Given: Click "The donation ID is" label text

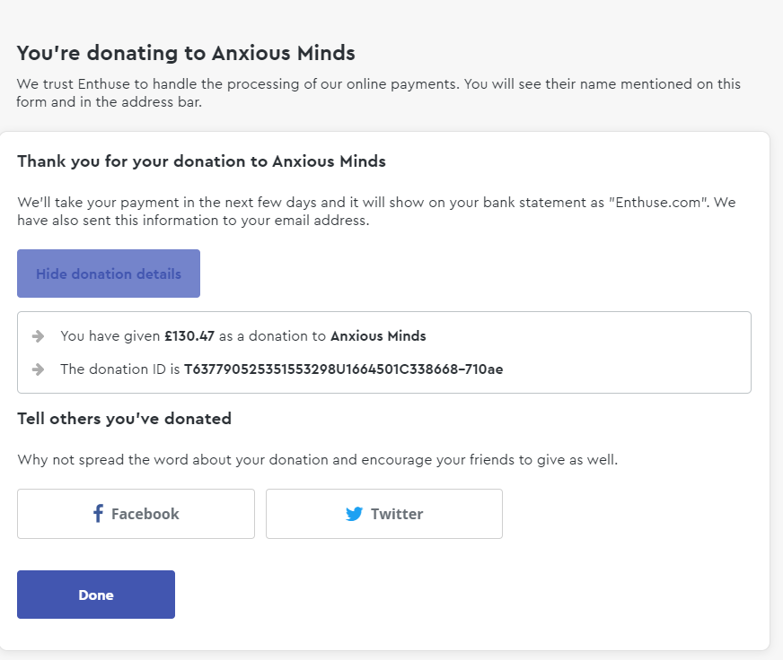Looking at the screenshot, I should coord(119,369).
